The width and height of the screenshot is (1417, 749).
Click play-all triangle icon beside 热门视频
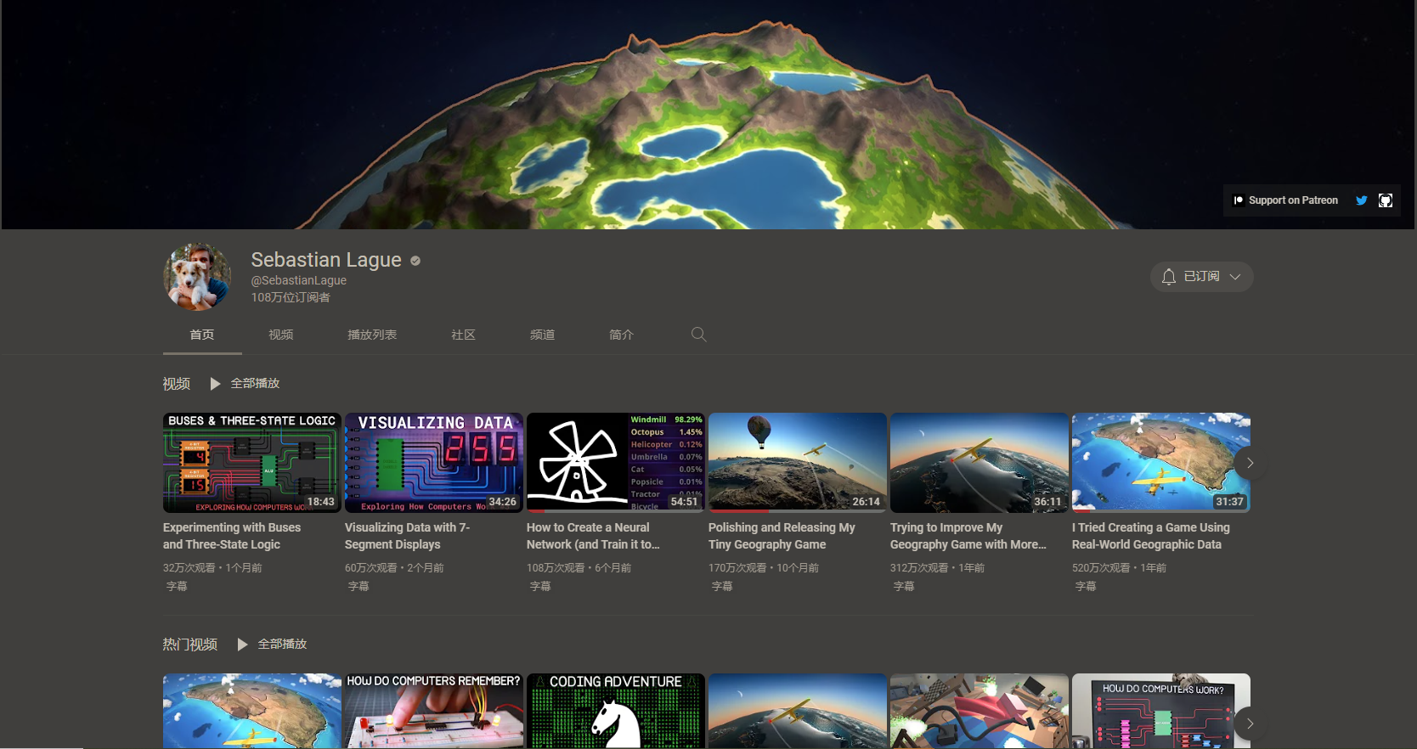point(242,645)
